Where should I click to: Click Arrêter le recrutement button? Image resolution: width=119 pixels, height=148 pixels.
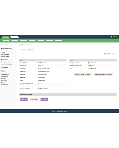click(x=83, y=75)
